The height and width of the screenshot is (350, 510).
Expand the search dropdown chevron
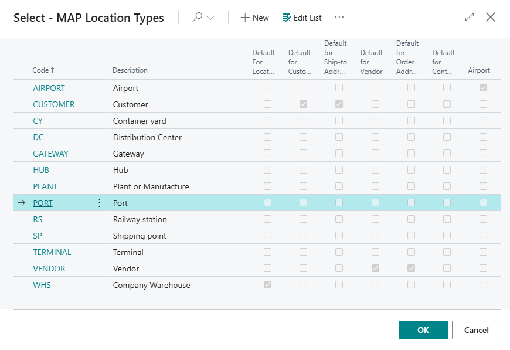click(210, 18)
